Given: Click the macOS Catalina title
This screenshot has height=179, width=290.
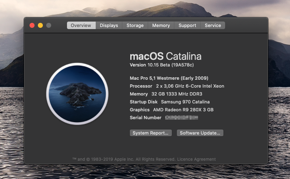Looking at the screenshot, I should click(x=166, y=56).
